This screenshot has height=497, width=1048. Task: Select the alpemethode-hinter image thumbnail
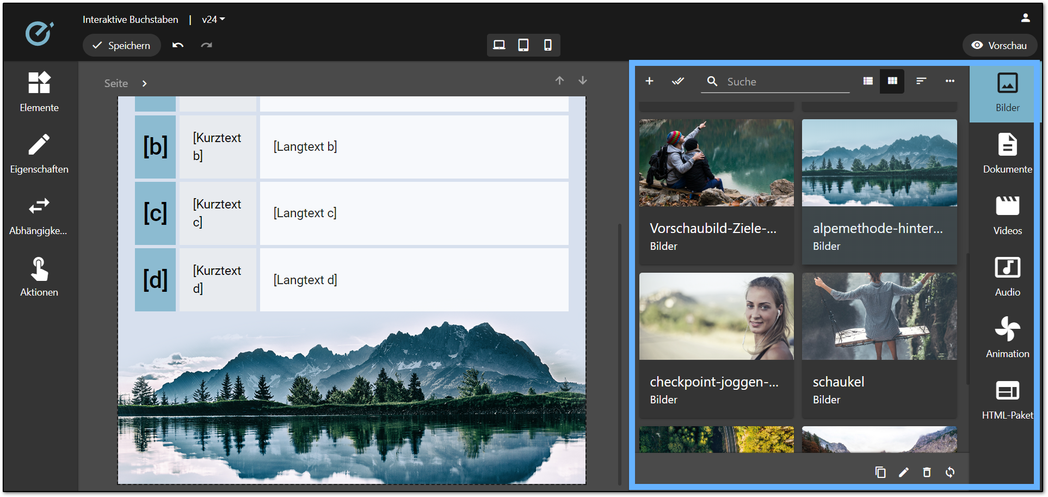879,163
